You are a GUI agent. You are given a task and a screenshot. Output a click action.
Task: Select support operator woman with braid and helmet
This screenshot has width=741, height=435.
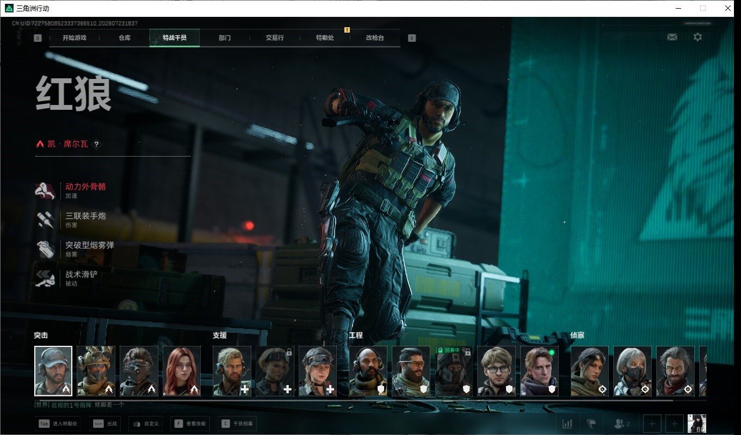(318, 371)
